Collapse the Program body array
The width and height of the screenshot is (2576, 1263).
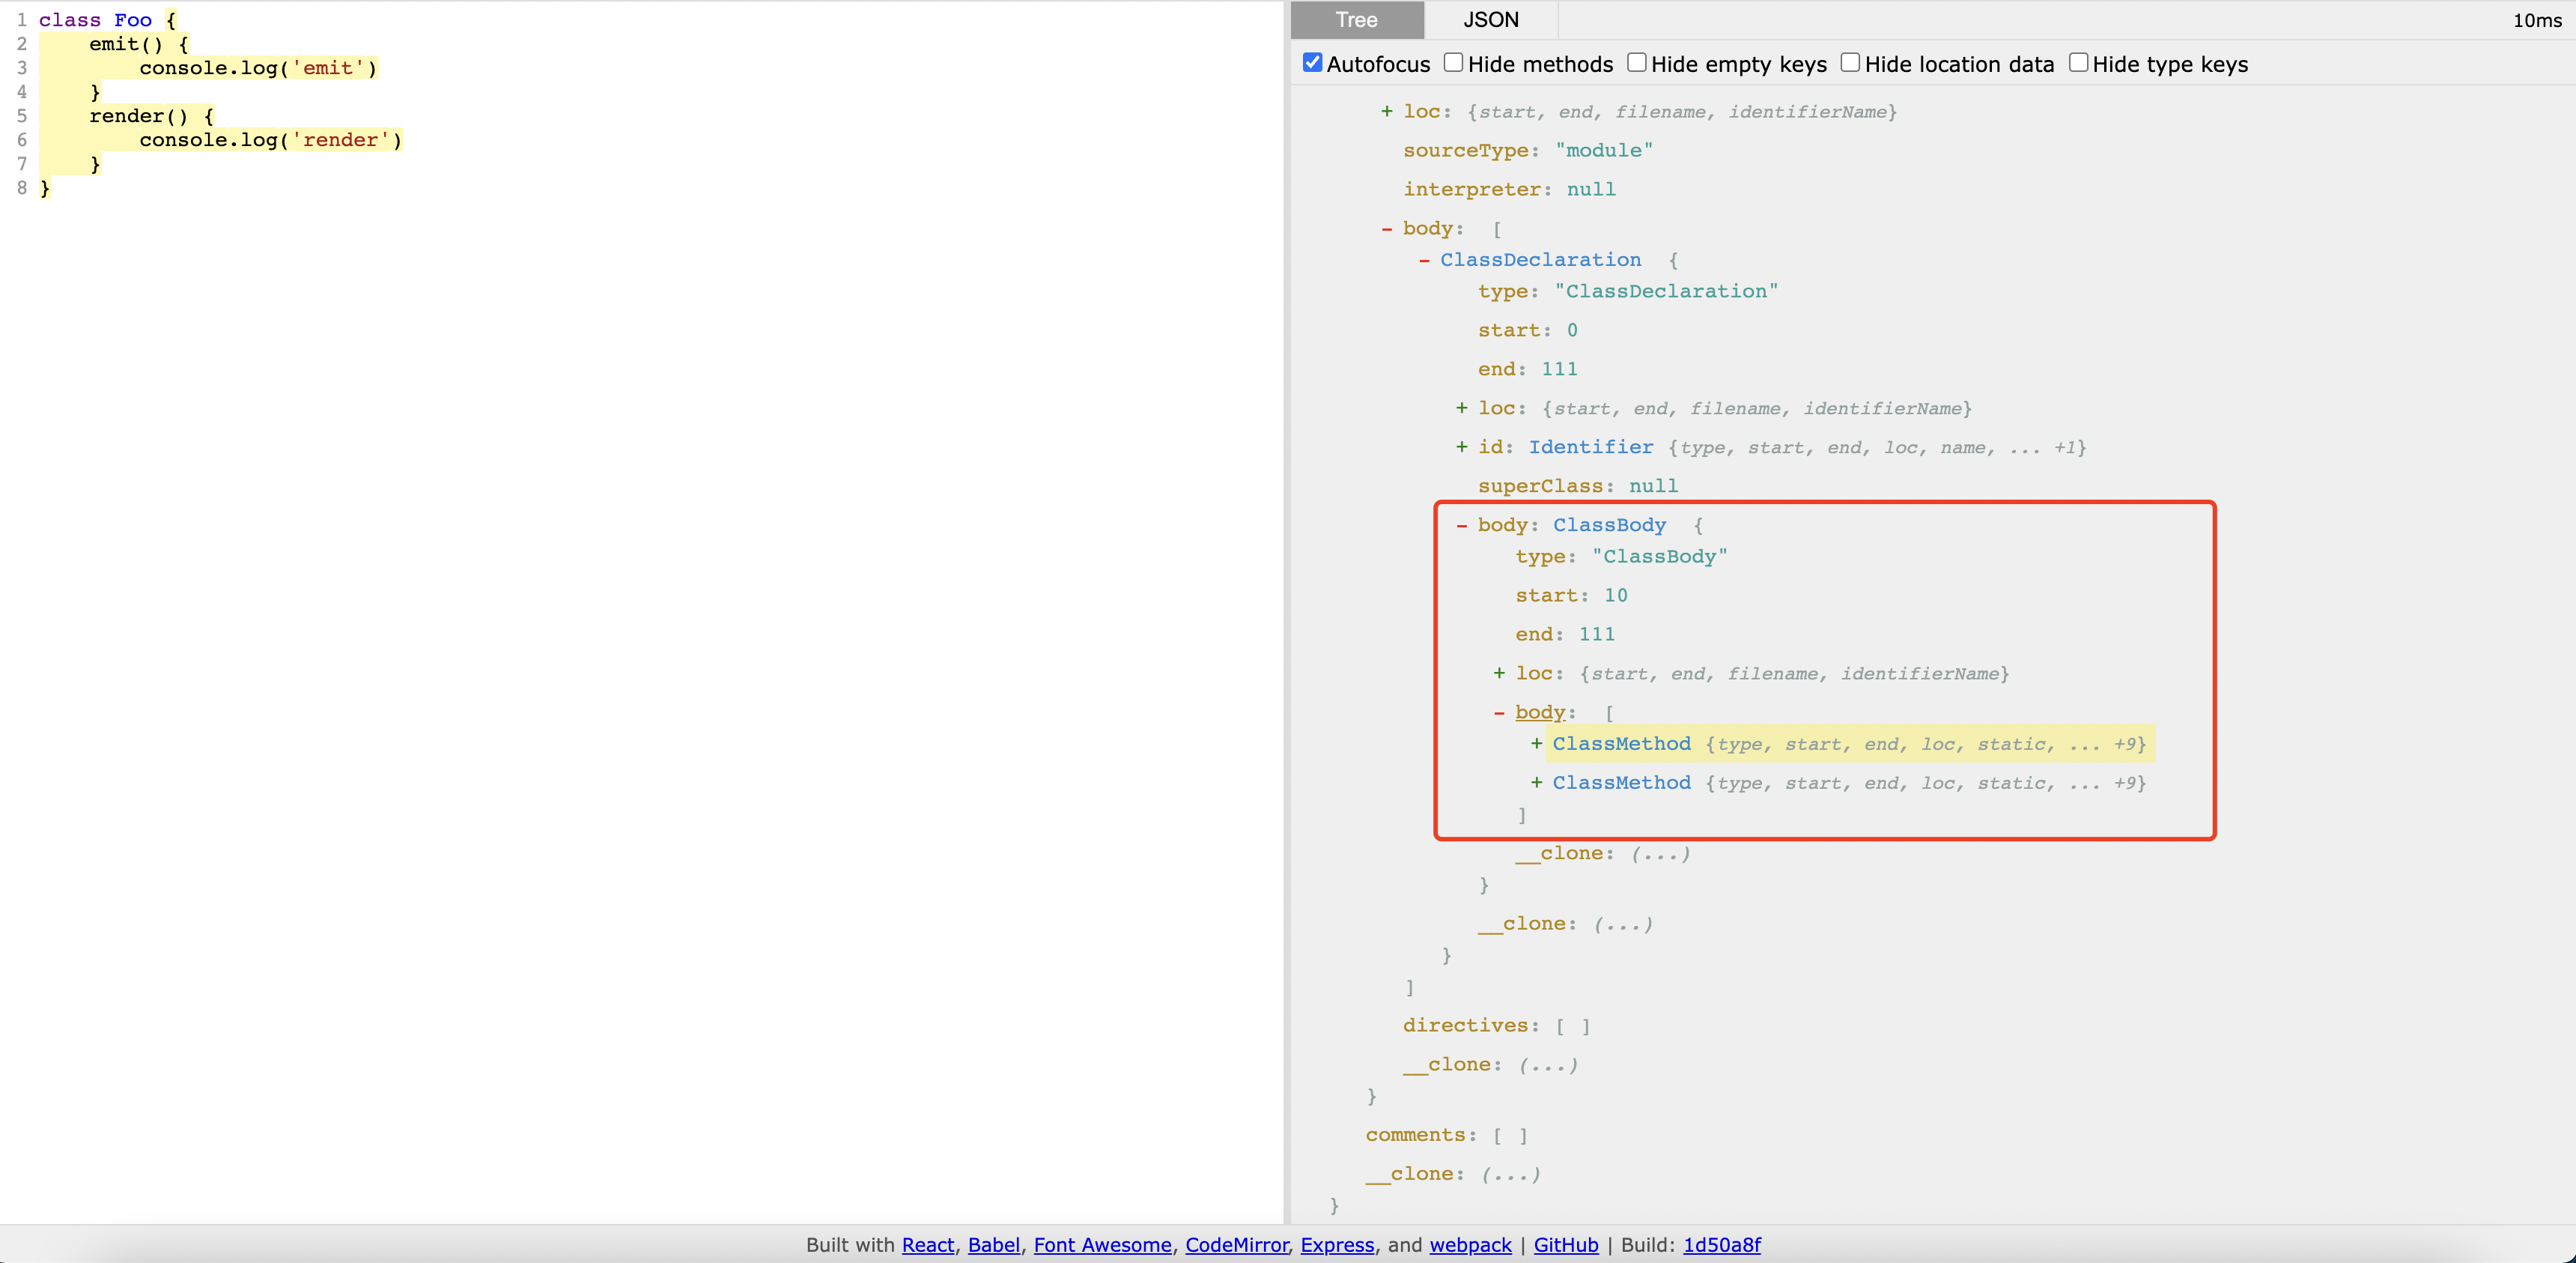(1386, 229)
